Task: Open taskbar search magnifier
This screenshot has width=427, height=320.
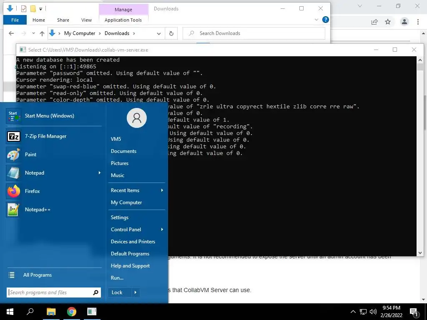Action: 30,312
